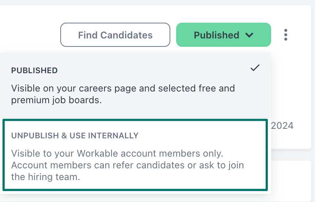Open the vertical ellipsis menu

[x=285, y=35]
